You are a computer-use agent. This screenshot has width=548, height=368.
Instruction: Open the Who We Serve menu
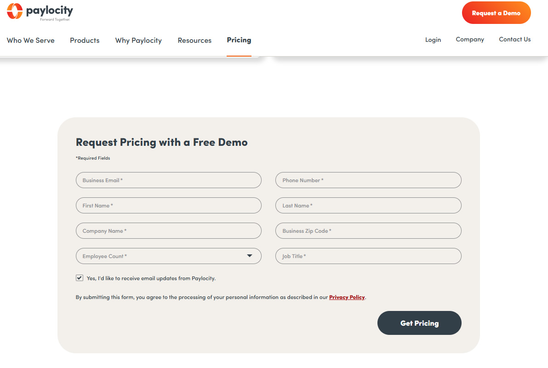30,40
